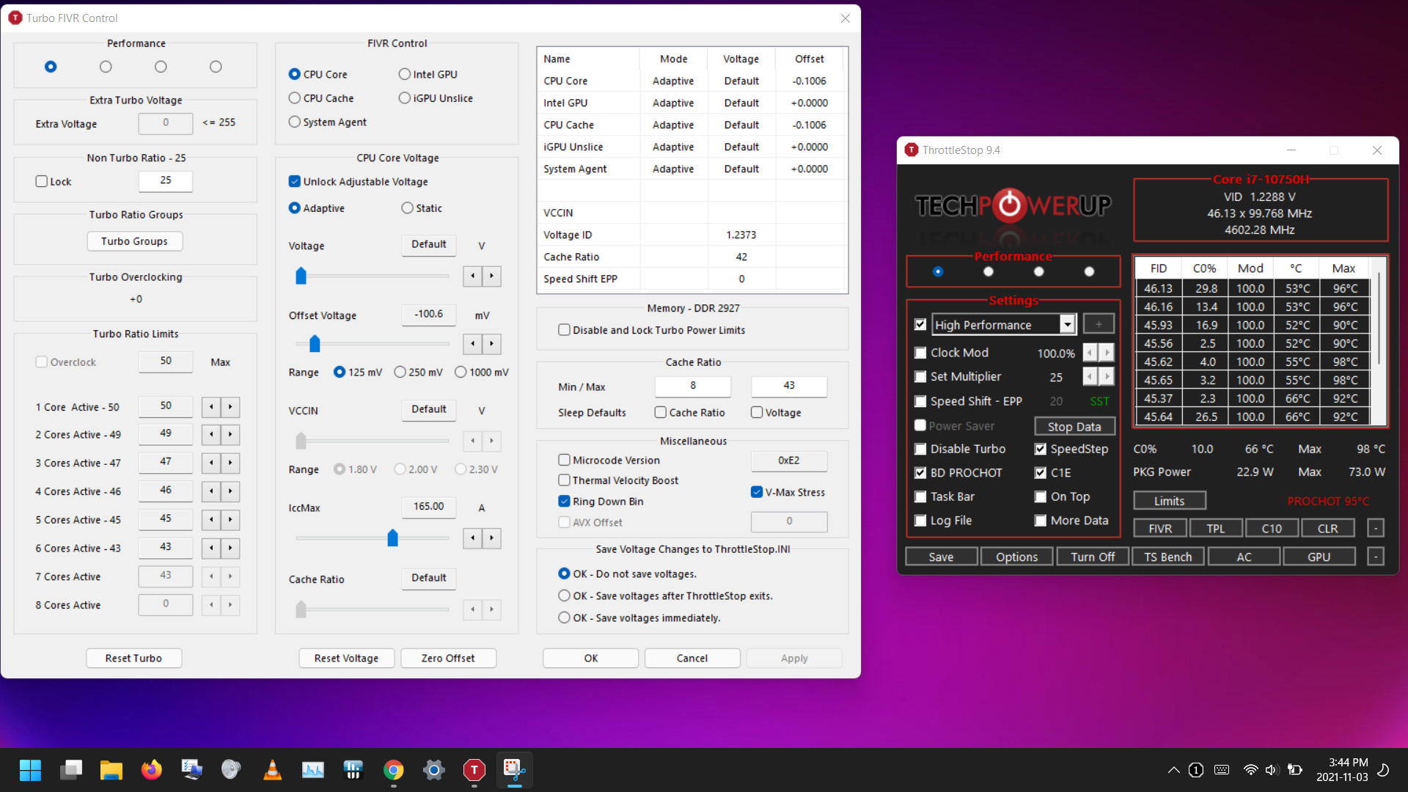This screenshot has width=1408, height=792.
Task: Choose Static voltage mode
Action: [422, 208]
